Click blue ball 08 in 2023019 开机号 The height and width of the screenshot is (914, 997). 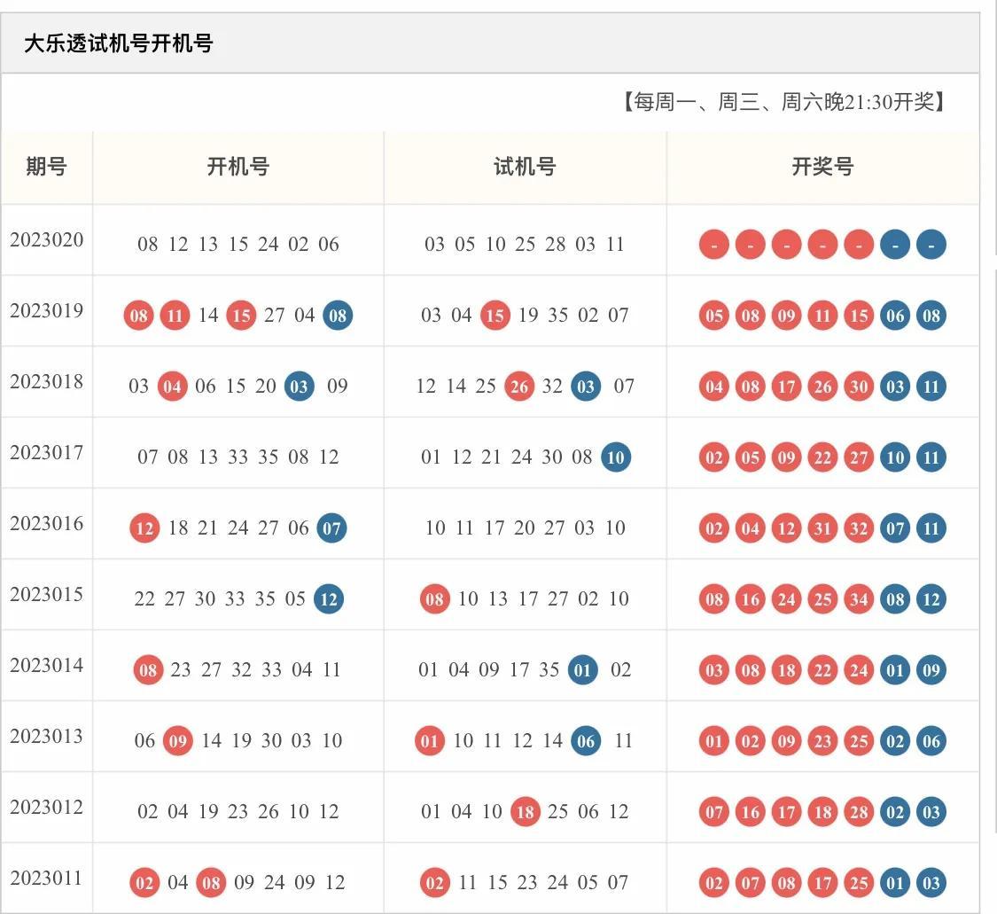pyautogui.click(x=338, y=315)
